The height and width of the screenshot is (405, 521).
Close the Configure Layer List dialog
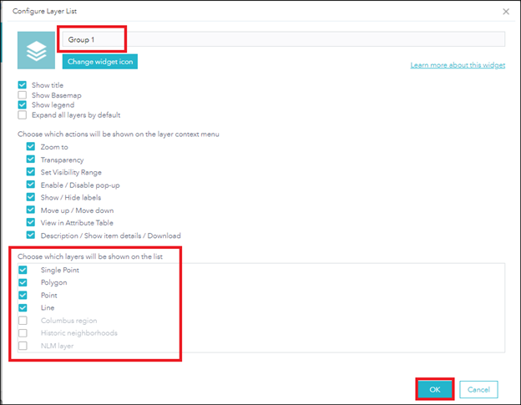tap(506, 12)
